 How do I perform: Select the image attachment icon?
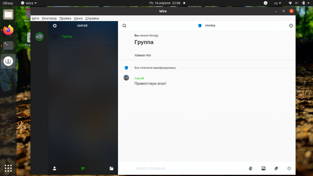(x=263, y=168)
